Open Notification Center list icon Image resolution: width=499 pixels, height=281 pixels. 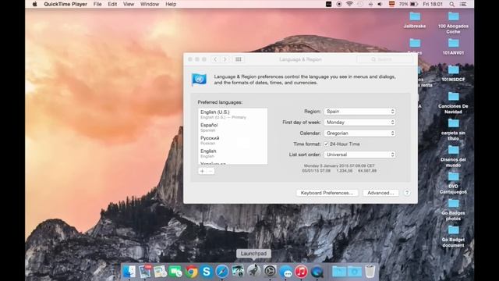click(x=463, y=4)
